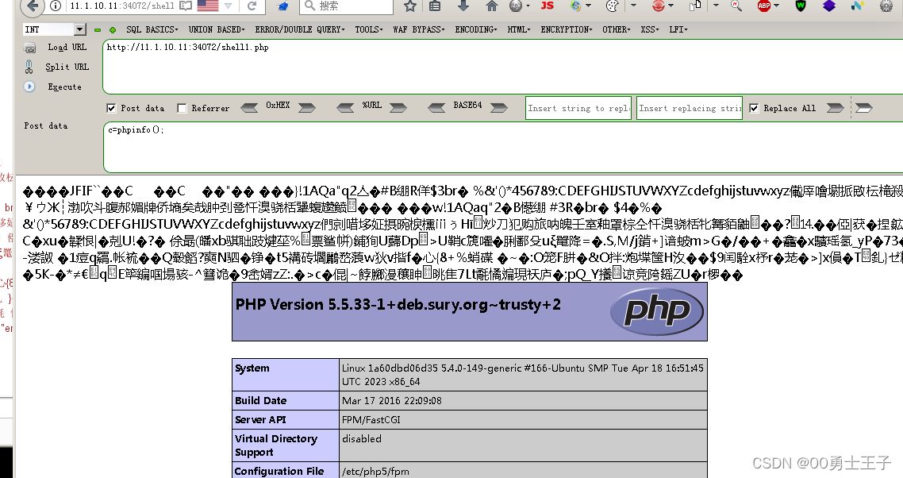Click HackBar green minus icon
The image size is (903, 478).
(98, 30)
